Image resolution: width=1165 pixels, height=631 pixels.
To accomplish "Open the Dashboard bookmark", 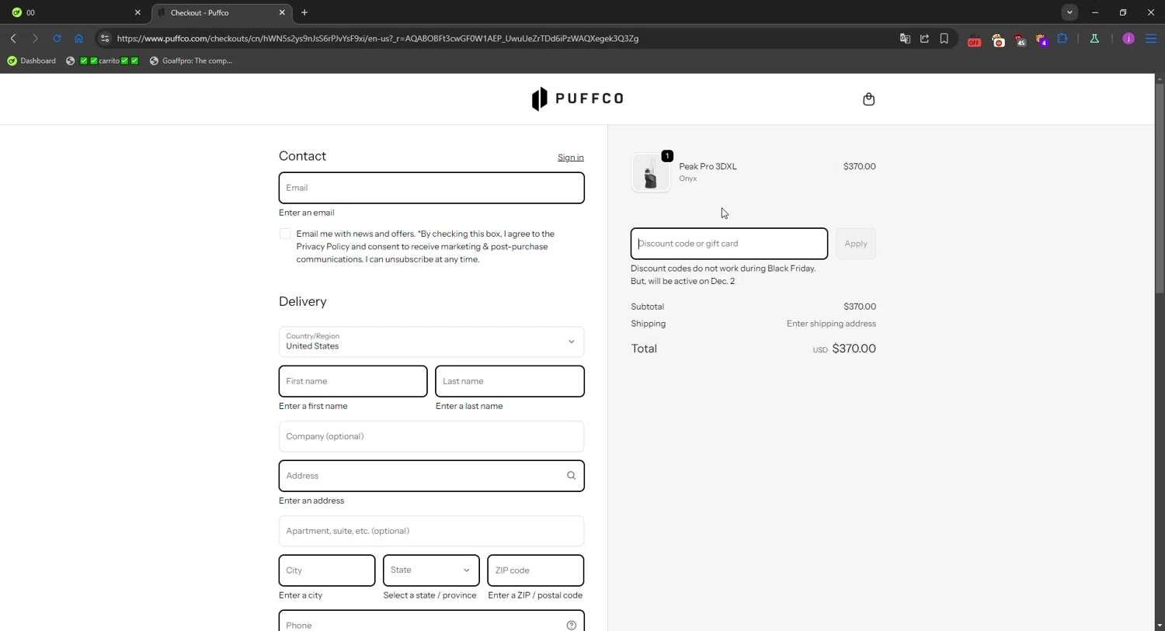I will (32, 61).
